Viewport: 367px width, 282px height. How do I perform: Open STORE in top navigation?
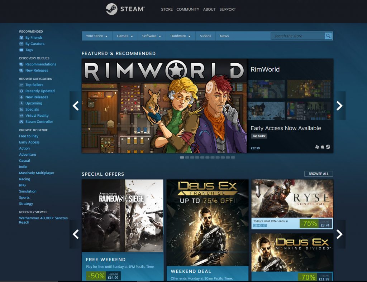coord(167,9)
